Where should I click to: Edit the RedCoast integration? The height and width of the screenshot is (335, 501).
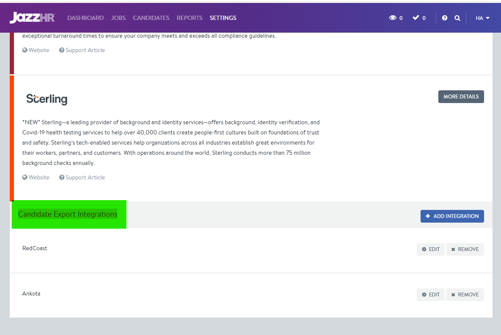click(430, 249)
